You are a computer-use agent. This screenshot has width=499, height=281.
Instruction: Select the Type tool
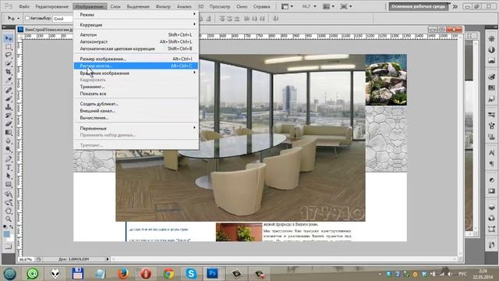(x=9, y=167)
